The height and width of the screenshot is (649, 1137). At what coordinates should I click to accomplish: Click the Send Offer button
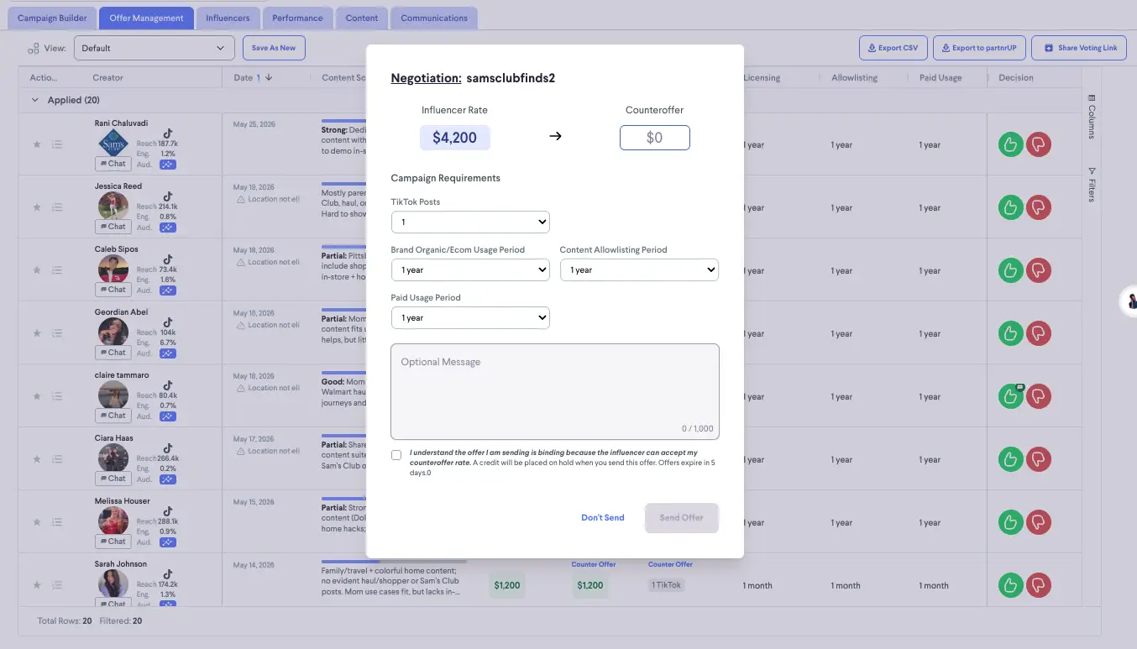pyautogui.click(x=681, y=518)
